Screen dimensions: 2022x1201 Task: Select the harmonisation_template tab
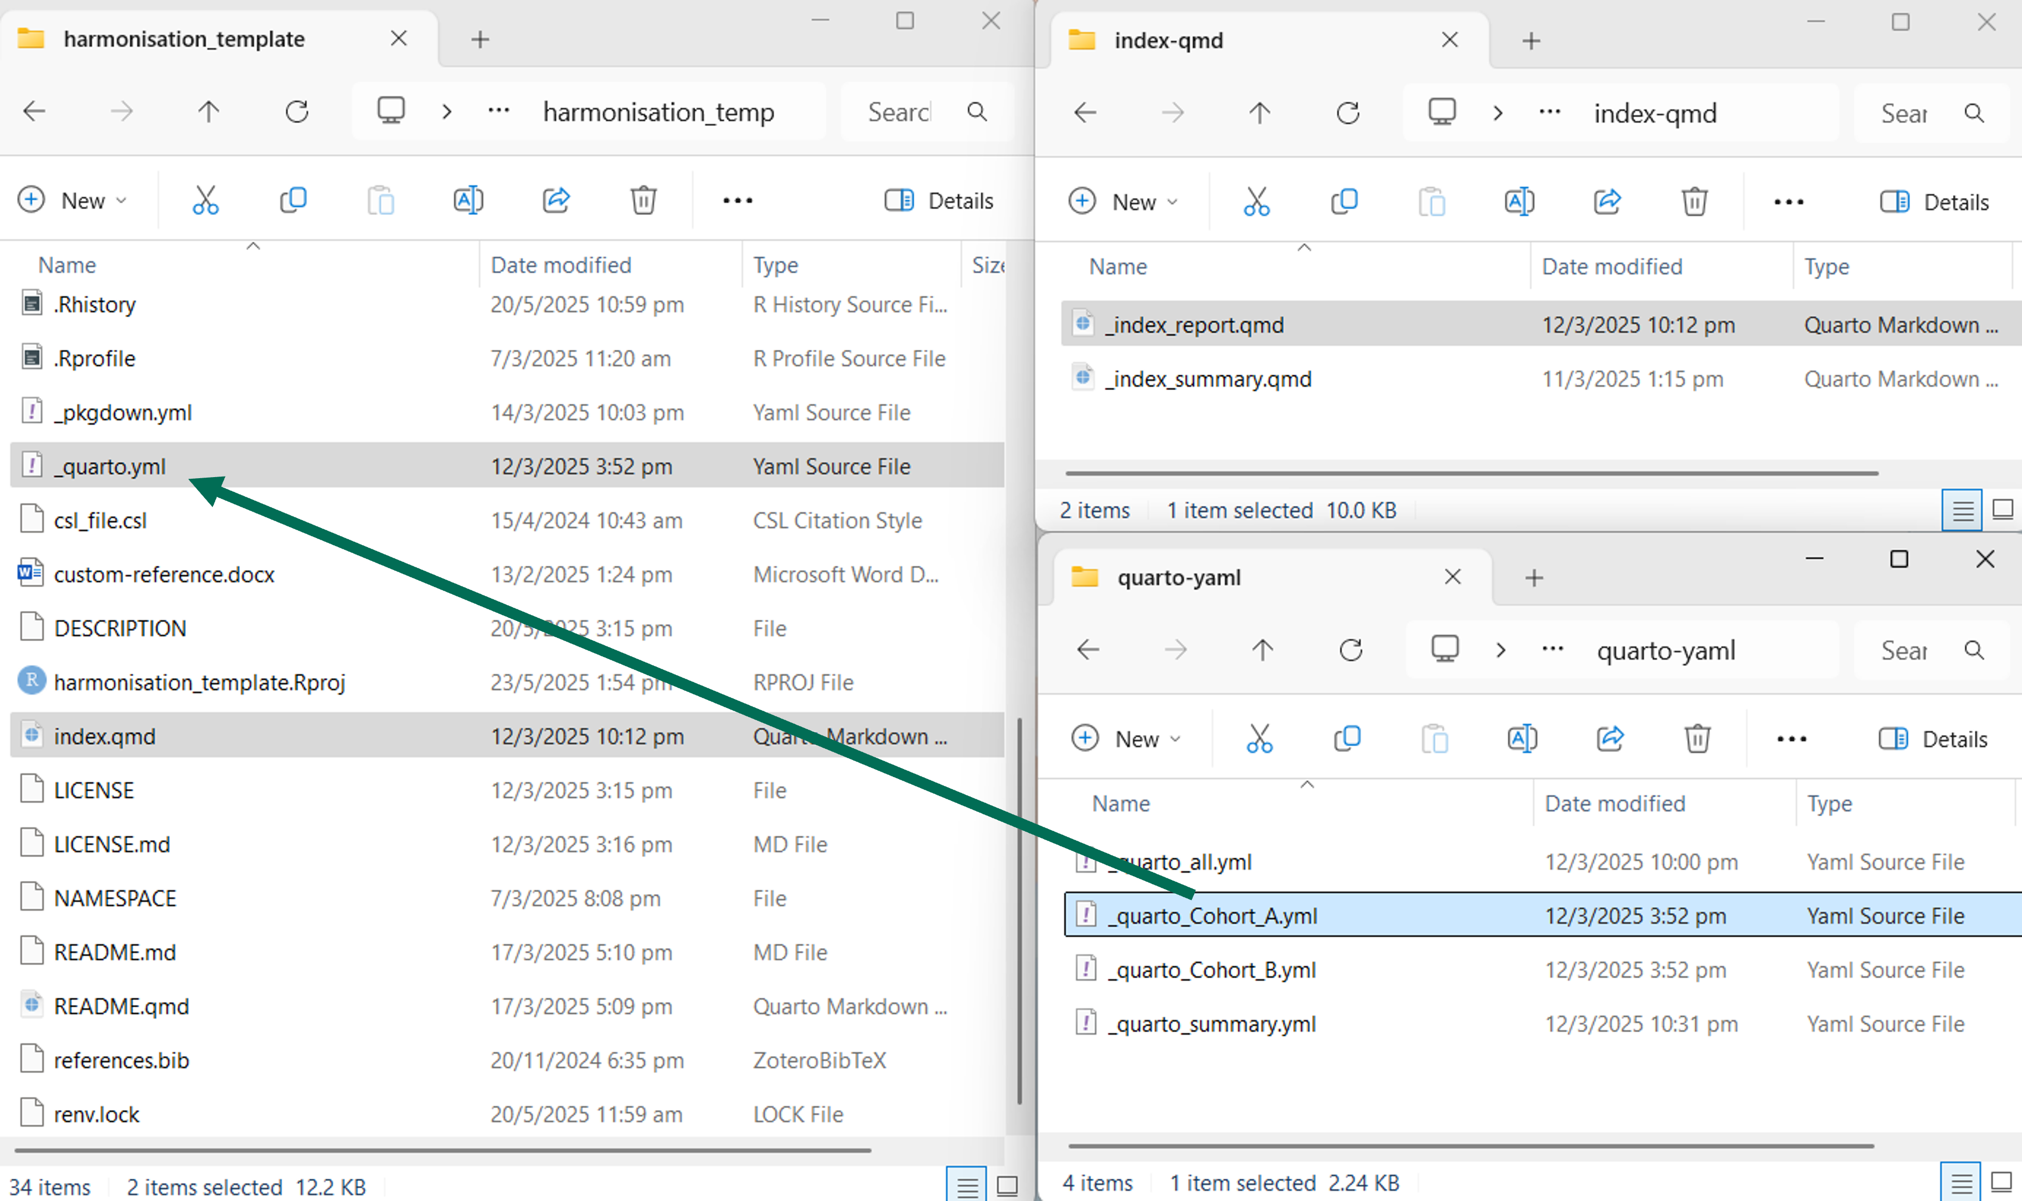[184, 39]
